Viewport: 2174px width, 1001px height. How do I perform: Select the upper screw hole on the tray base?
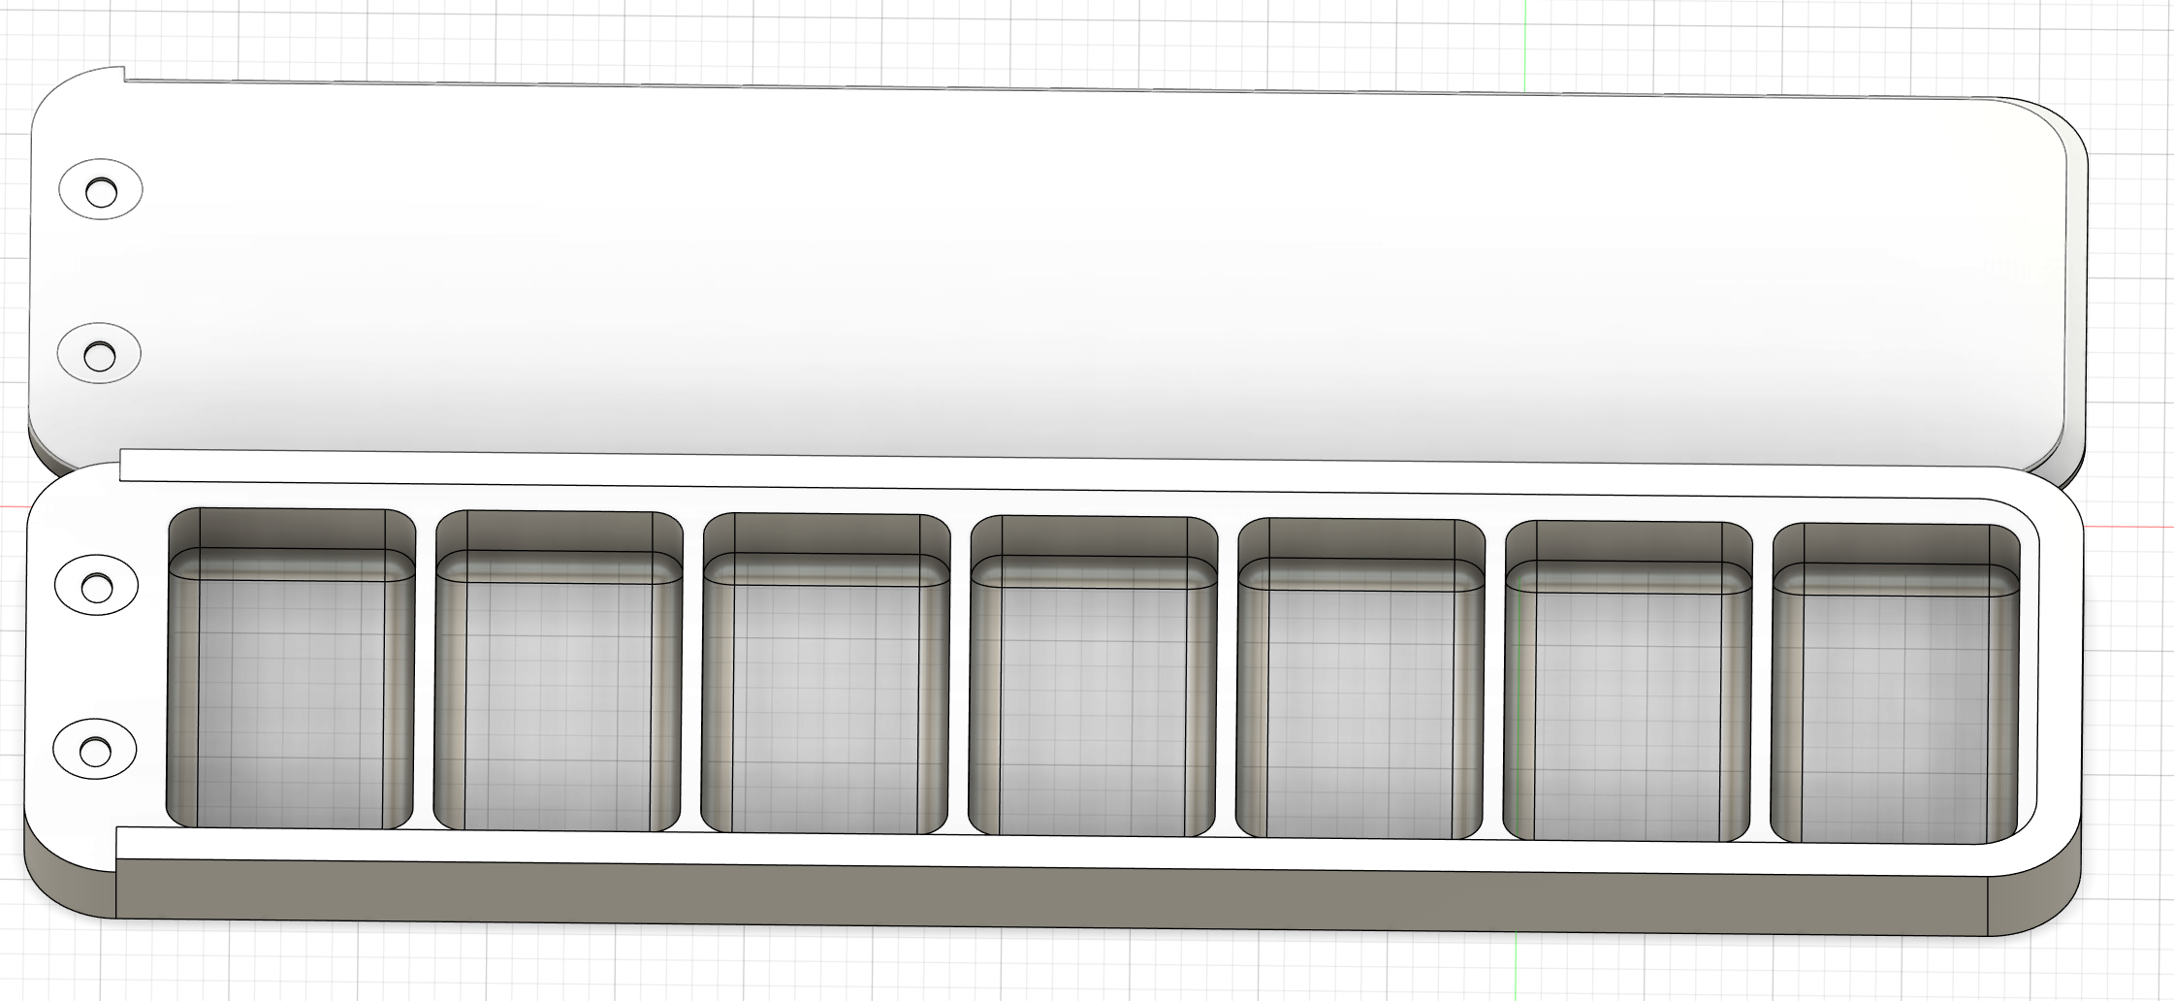[x=96, y=587]
